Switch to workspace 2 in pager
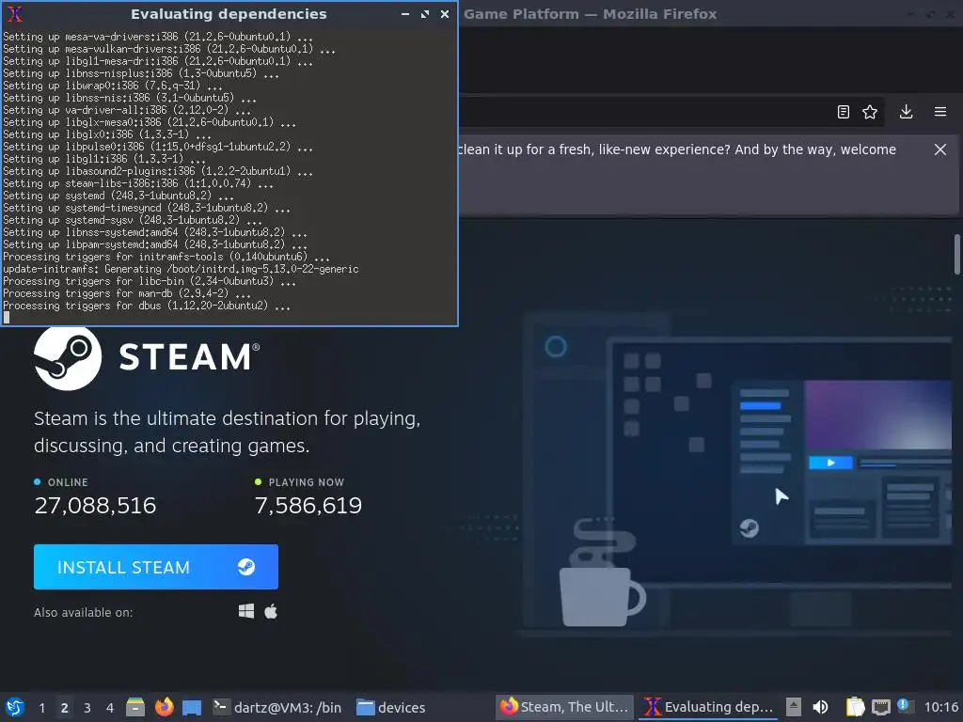963x722 pixels. coord(65,707)
